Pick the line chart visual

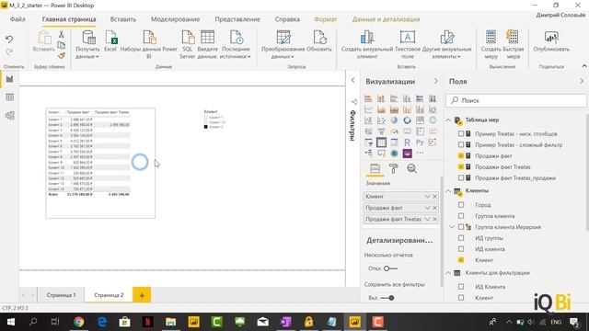tap(368, 109)
